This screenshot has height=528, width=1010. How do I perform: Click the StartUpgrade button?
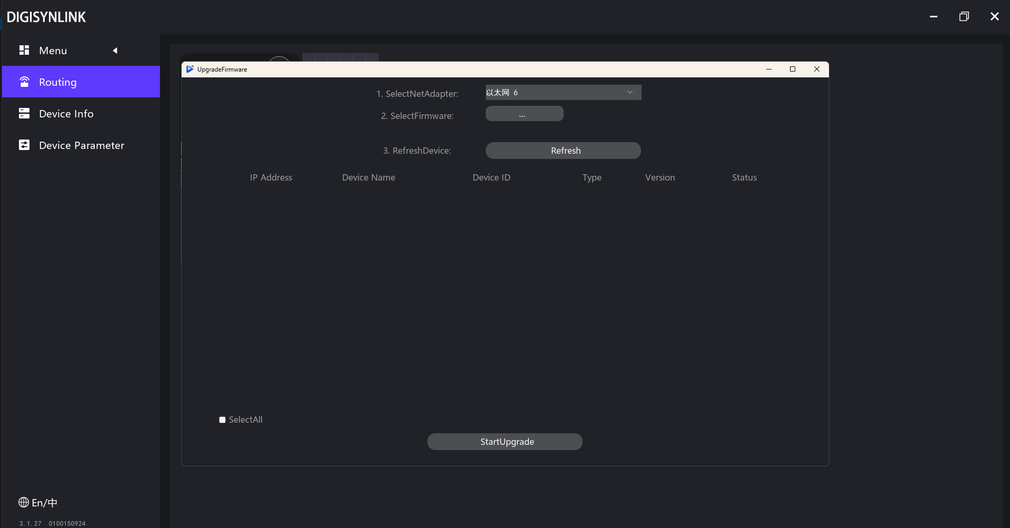505,442
